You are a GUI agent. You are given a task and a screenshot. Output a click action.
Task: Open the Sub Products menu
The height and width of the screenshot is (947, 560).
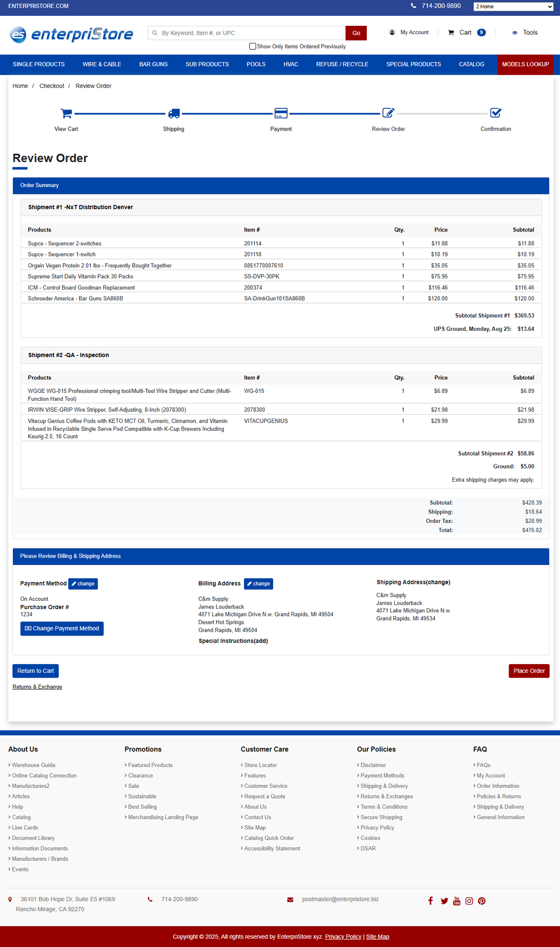tap(207, 64)
